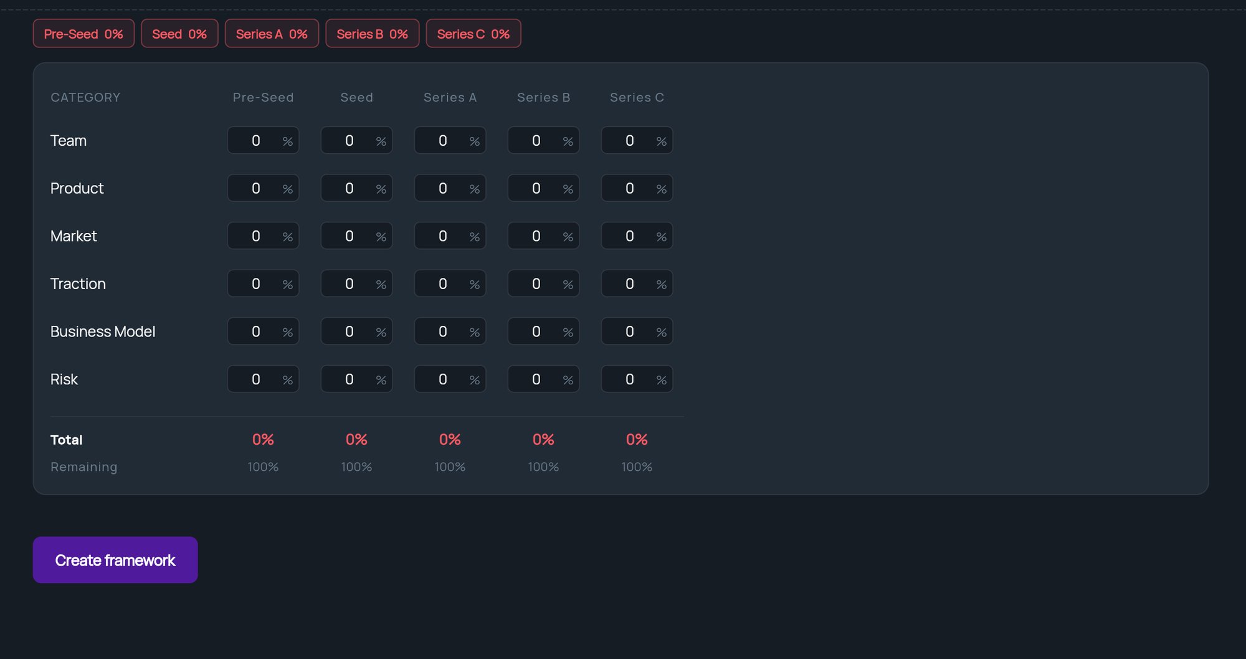Focus the Team Series A percentage field
Viewport: 1246px width, 659px height.
pyautogui.click(x=450, y=140)
